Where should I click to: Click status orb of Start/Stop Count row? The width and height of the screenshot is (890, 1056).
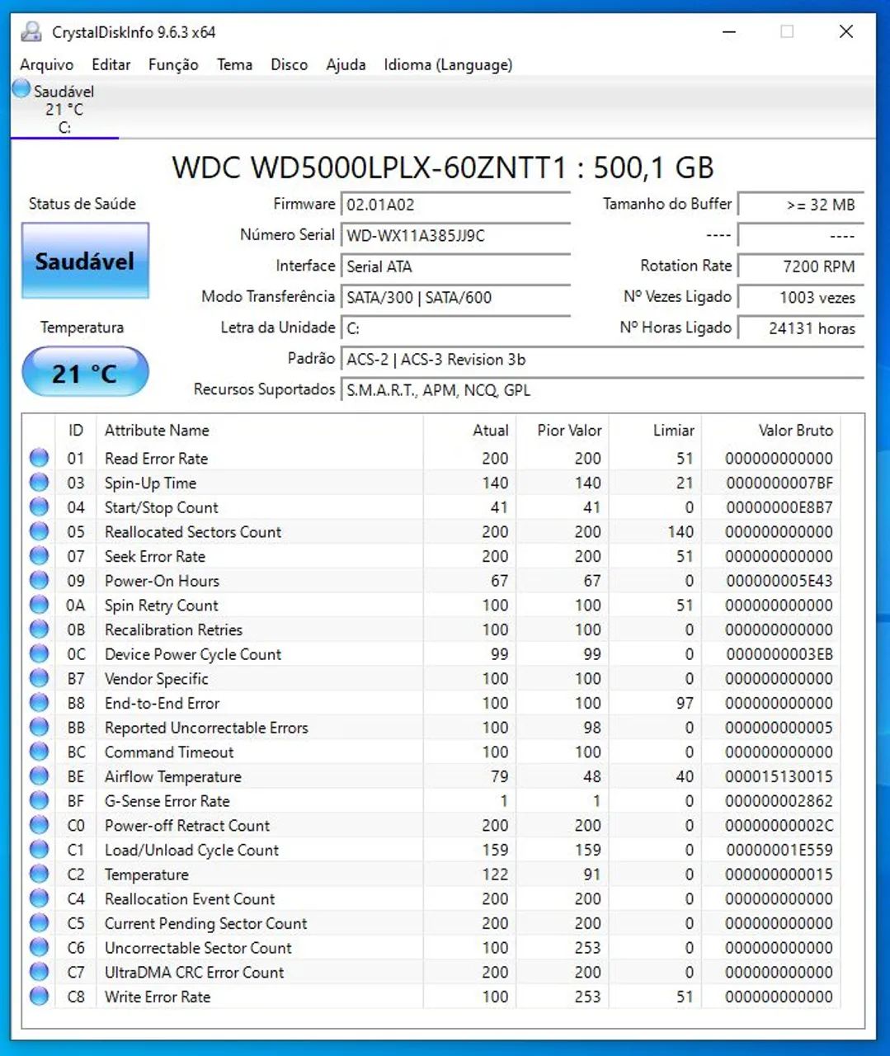tap(39, 507)
